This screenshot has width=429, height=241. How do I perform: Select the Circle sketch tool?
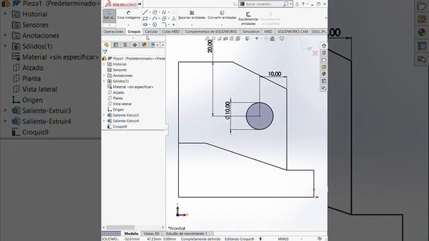coord(155,12)
